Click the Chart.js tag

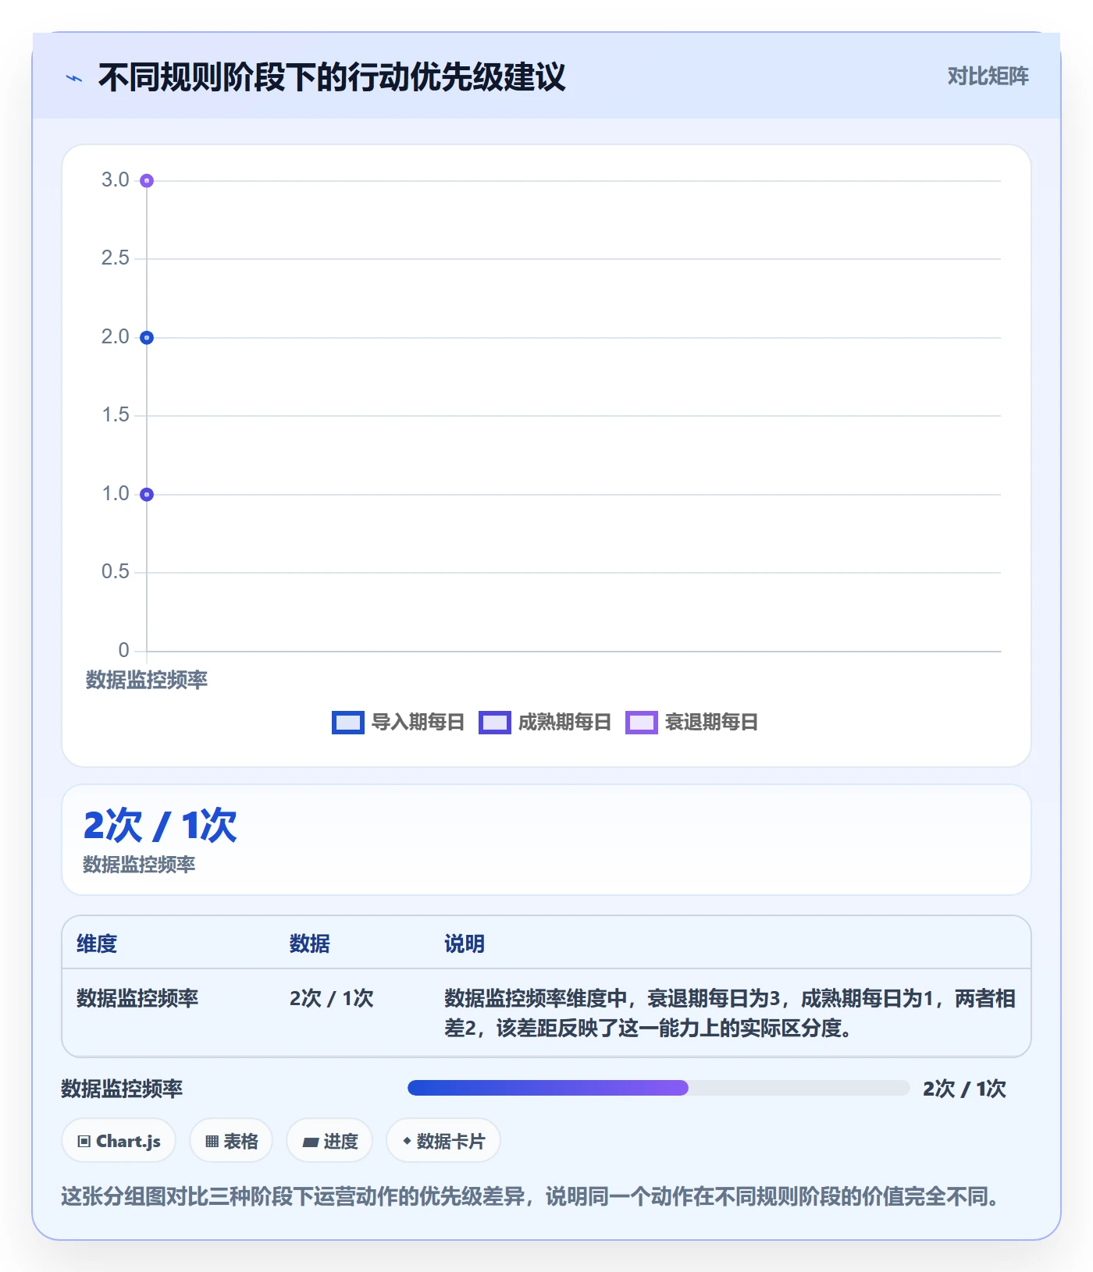[119, 1141]
